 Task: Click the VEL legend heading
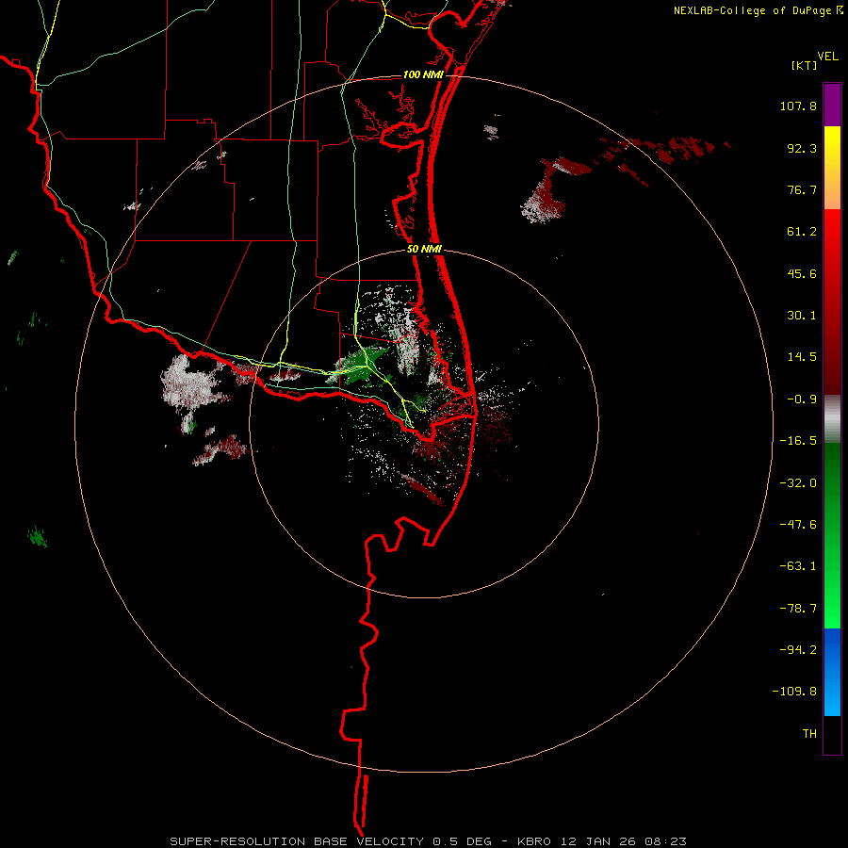point(827,57)
